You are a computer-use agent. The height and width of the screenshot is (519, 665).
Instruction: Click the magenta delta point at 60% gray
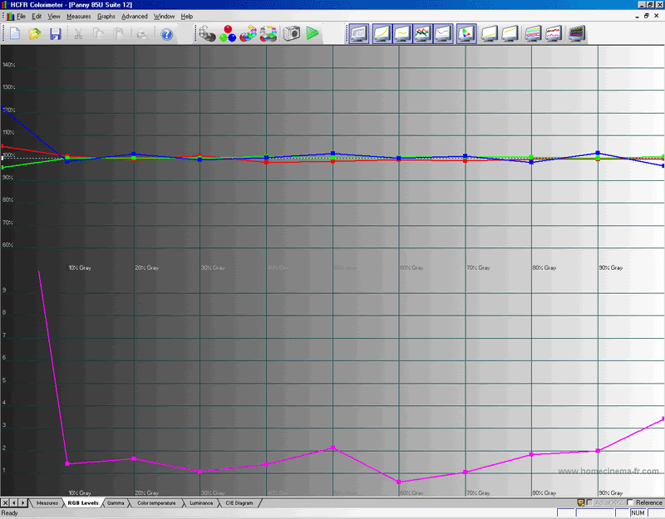pyautogui.click(x=399, y=482)
